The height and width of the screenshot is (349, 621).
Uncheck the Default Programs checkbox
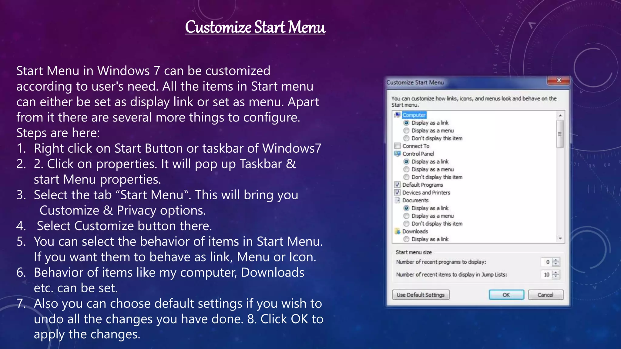398,185
